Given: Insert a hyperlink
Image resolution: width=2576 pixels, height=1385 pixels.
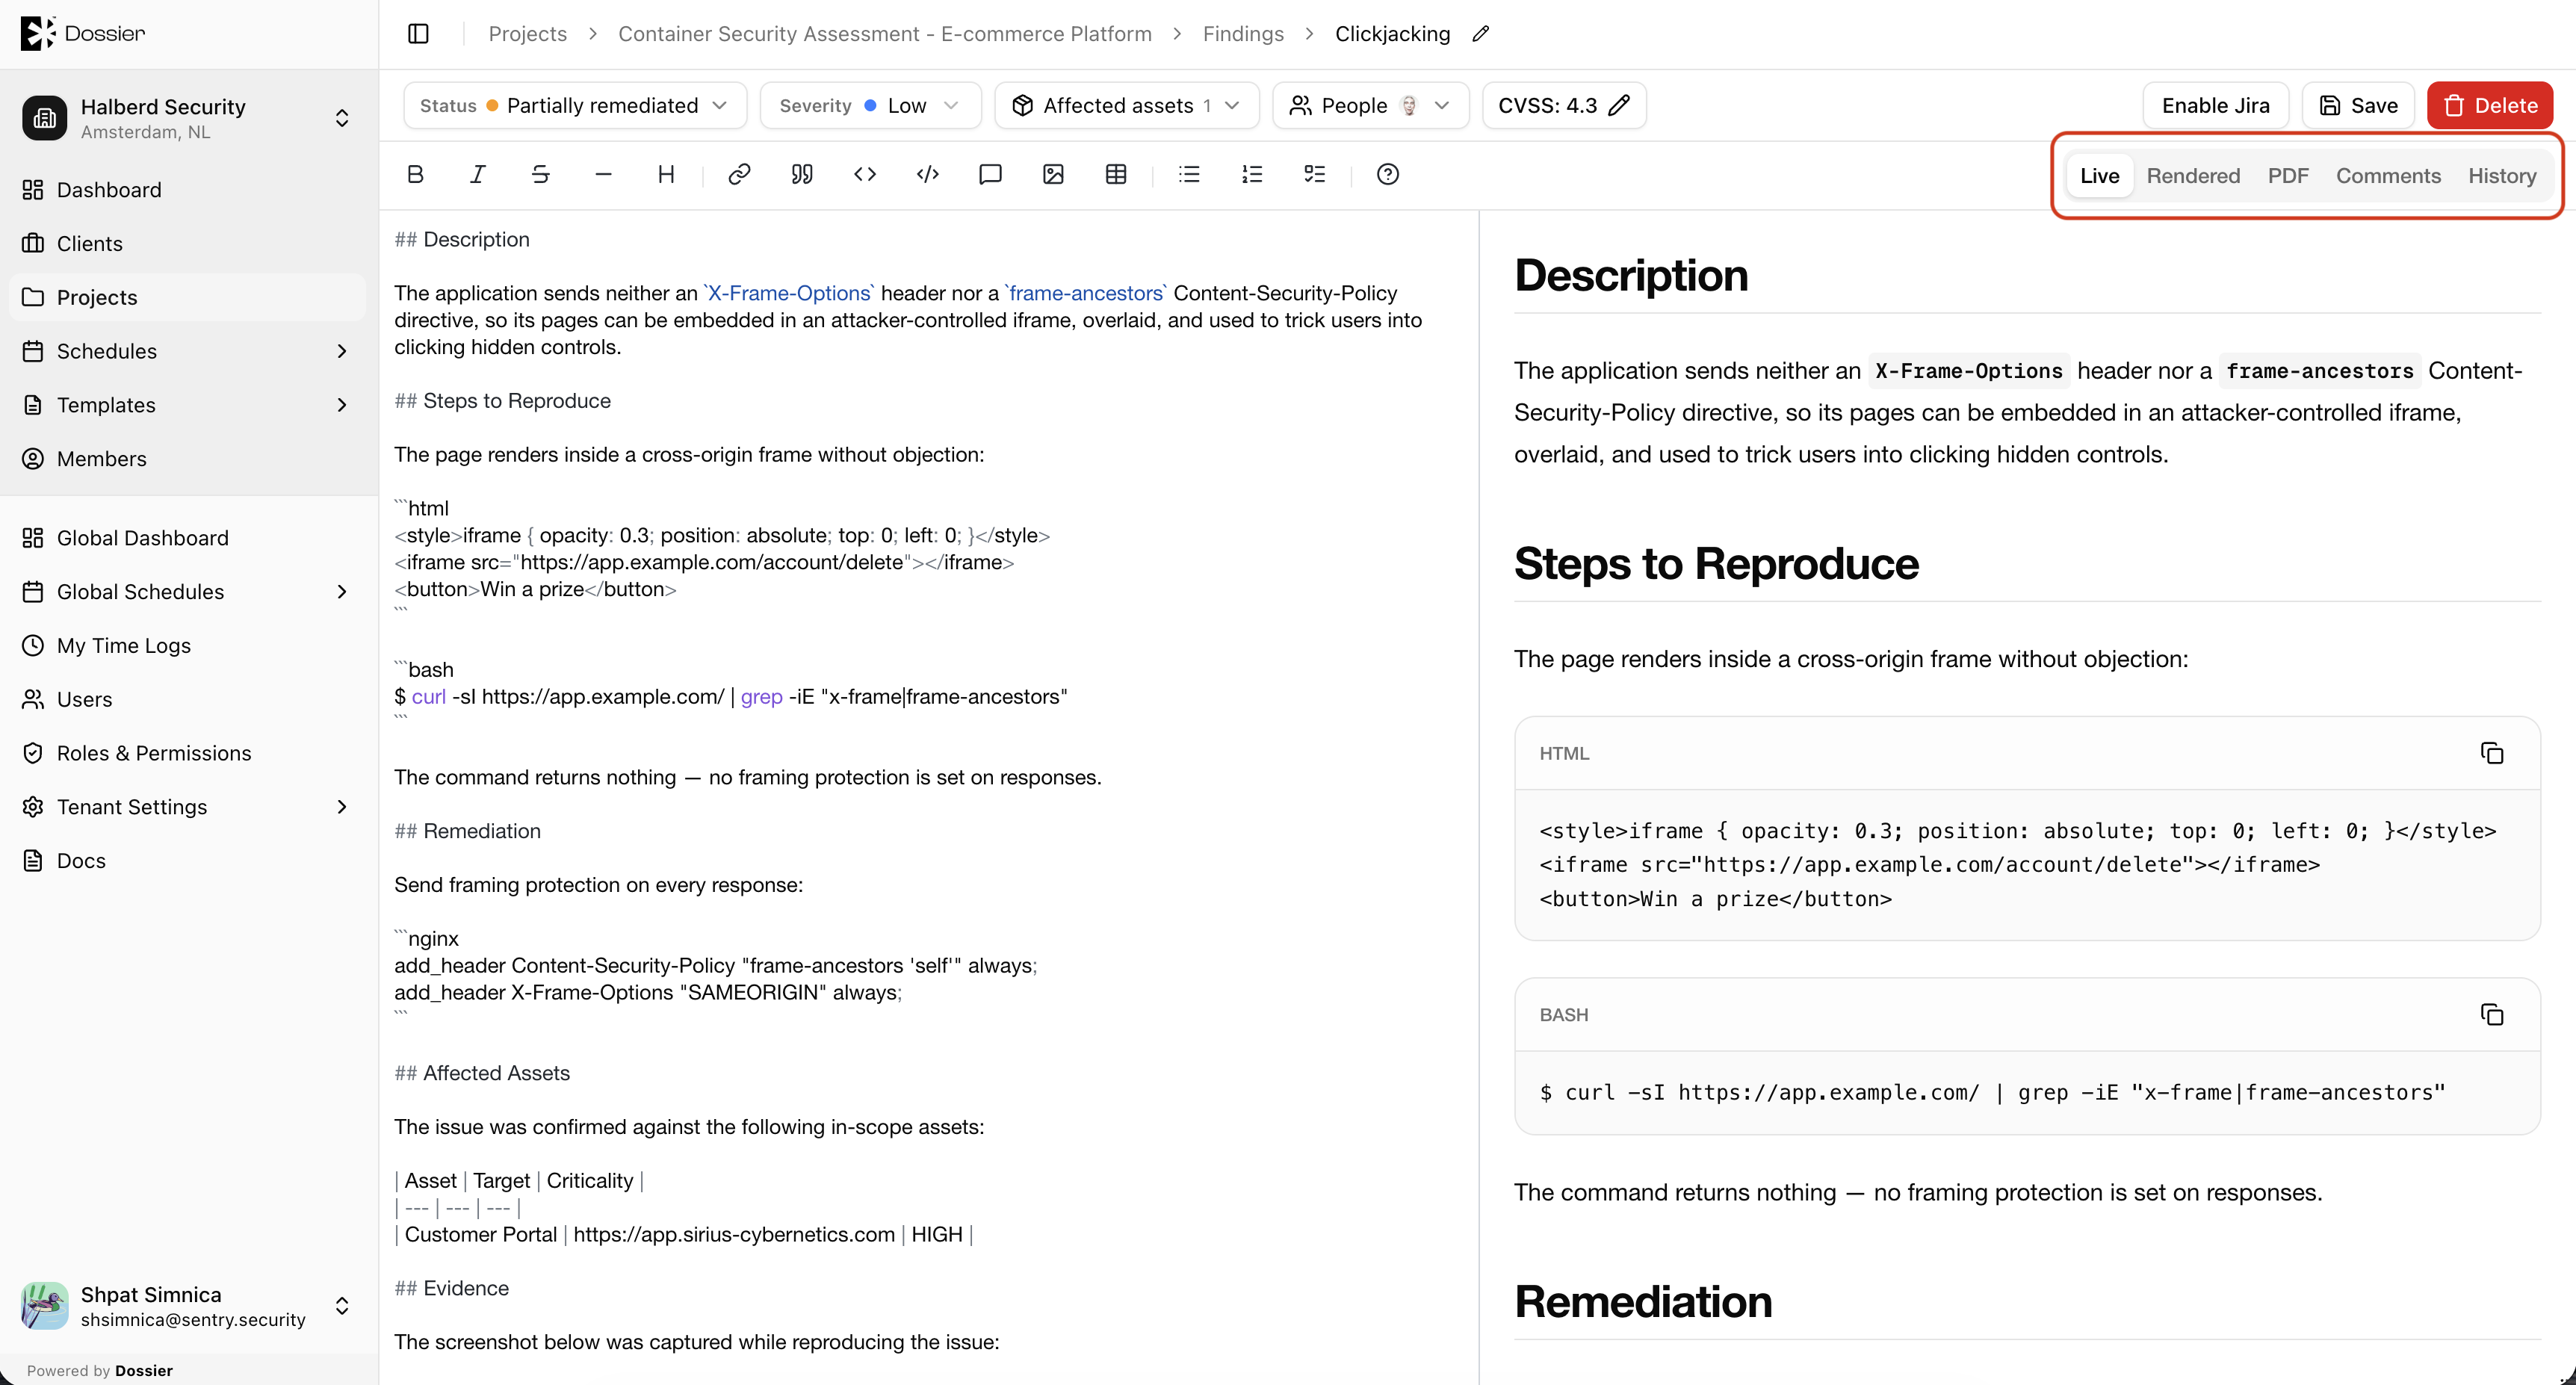Looking at the screenshot, I should tap(739, 175).
